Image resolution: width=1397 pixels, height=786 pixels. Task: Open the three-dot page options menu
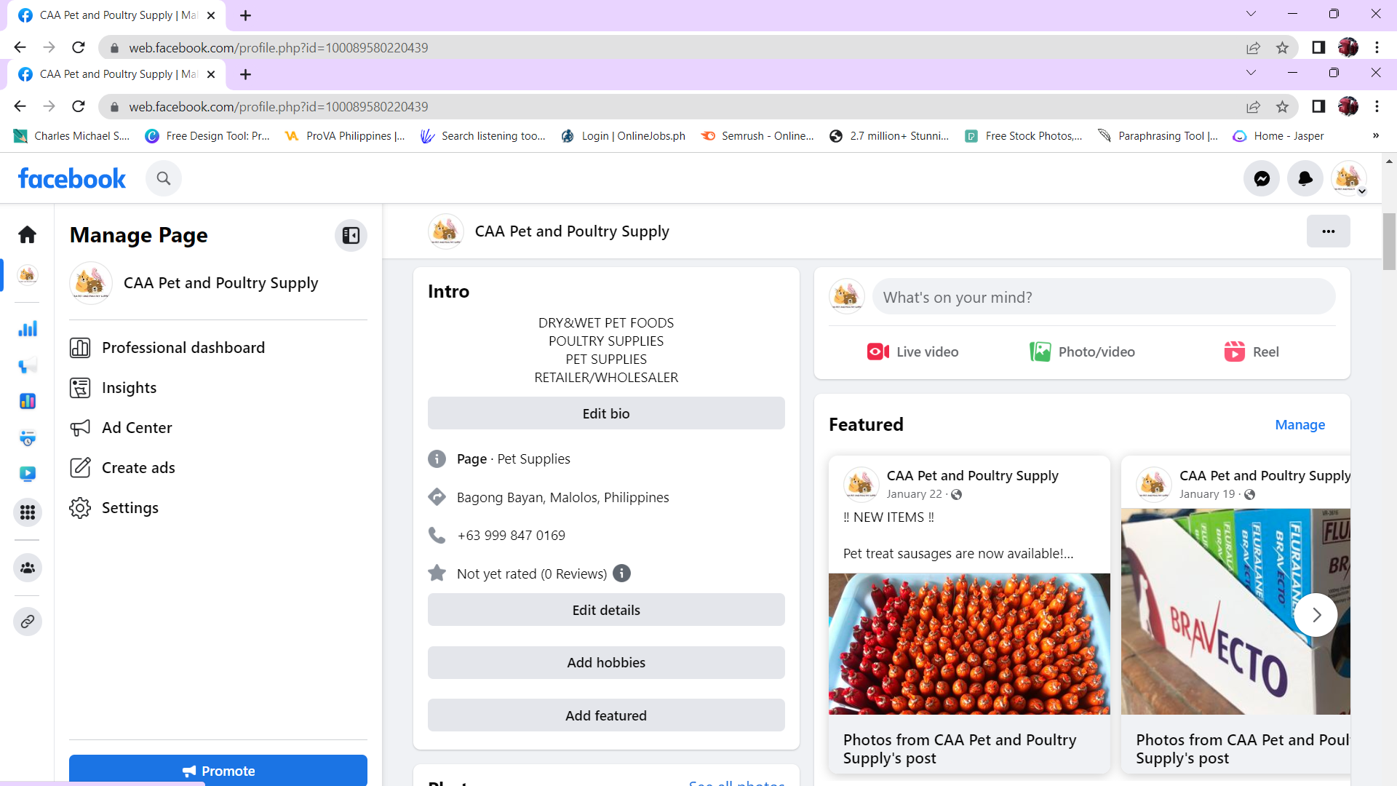tap(1328, 231)
